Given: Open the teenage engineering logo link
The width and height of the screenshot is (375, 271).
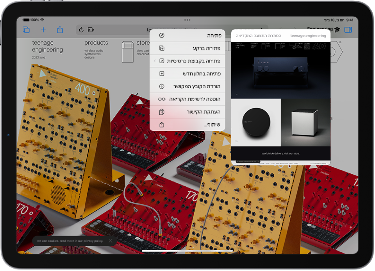Looking at the screenshot, I should pos(47,46).
